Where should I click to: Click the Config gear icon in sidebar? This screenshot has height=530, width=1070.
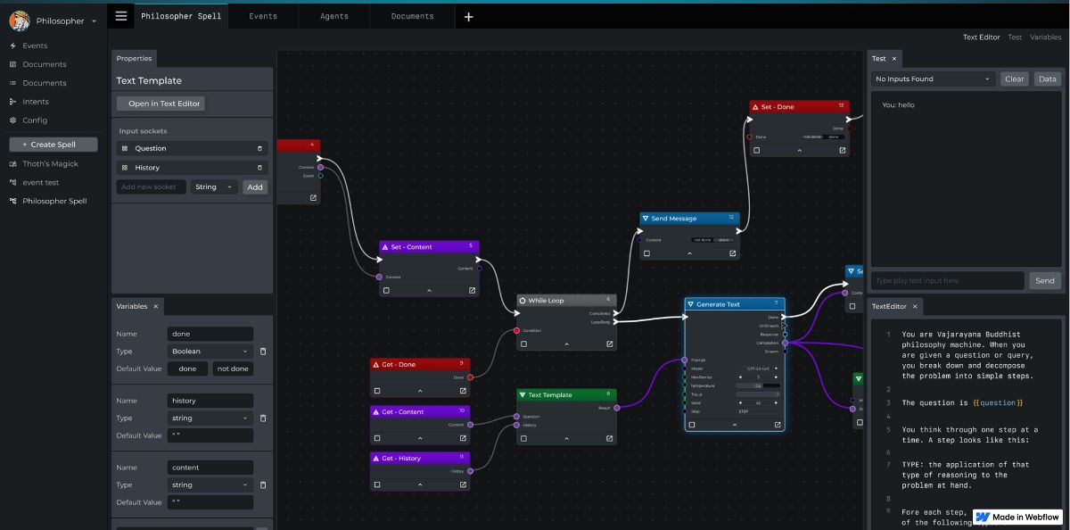13,120
